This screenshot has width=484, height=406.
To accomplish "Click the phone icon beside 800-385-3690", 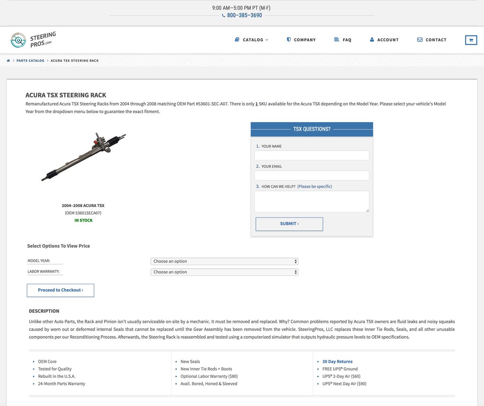I will 224,15.
